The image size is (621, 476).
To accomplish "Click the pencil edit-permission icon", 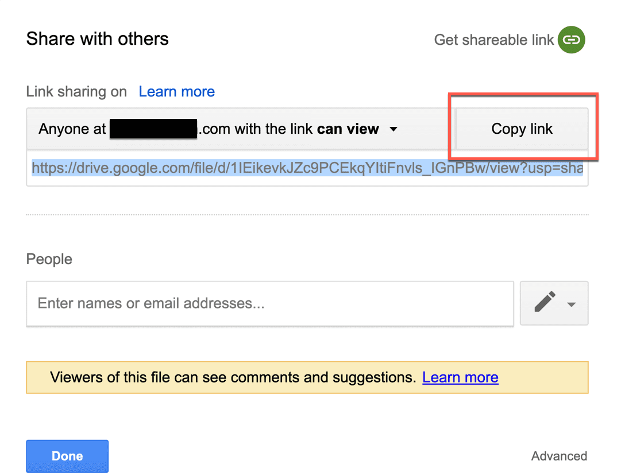I will point(545,302).
